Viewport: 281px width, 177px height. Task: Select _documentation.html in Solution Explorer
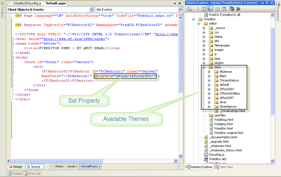(x=223, y=137)
